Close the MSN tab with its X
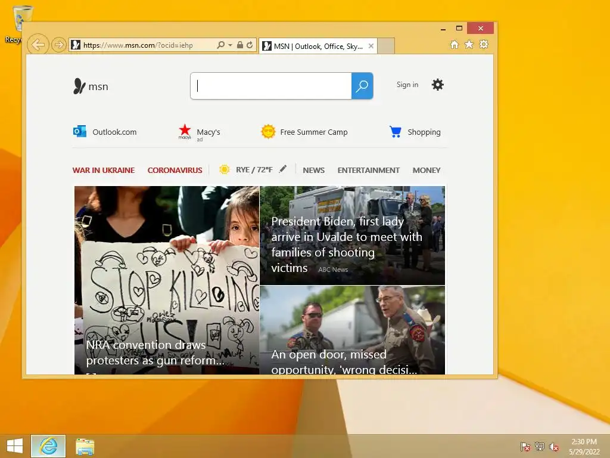 371,46
